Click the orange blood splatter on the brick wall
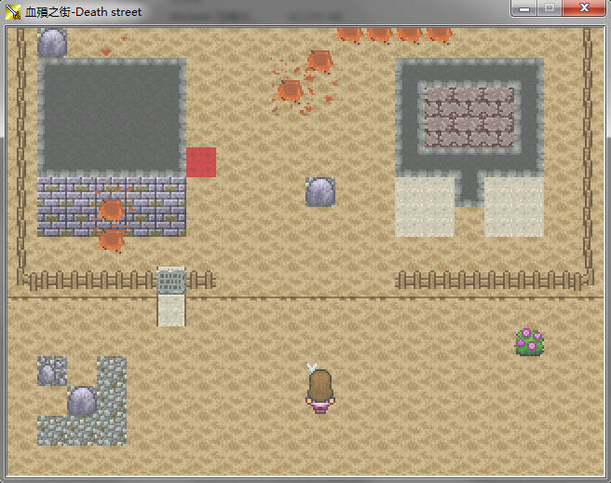This screenshot has width=611, height=483. pyautogui.click(x=112, y=210)
